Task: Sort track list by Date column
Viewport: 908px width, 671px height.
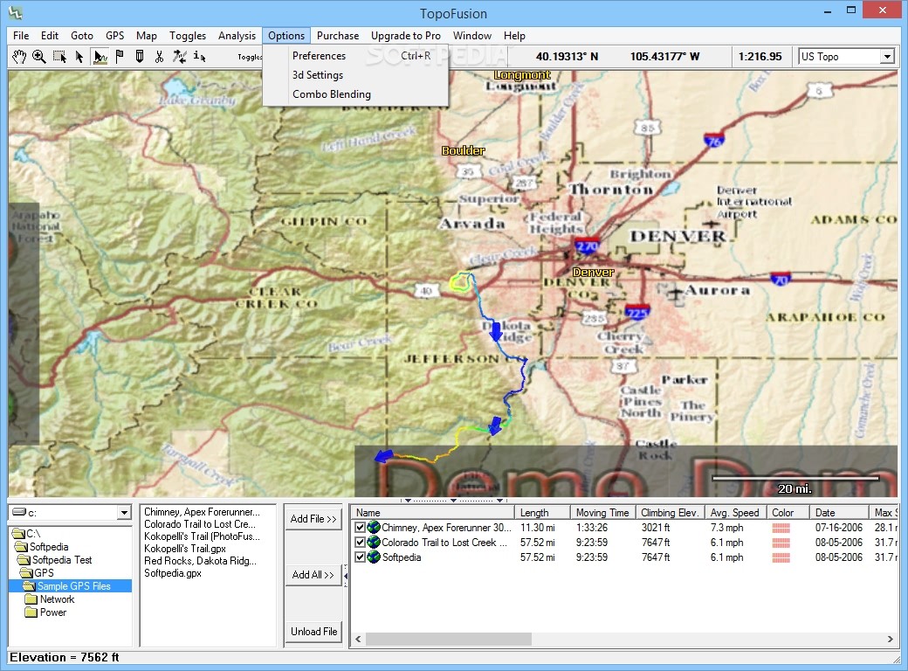Action: 840,512
